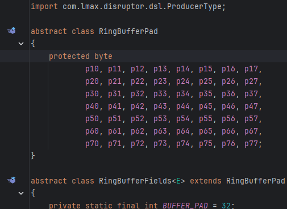
Task: Place caret on field p70
Action: (x=92, y=144)
